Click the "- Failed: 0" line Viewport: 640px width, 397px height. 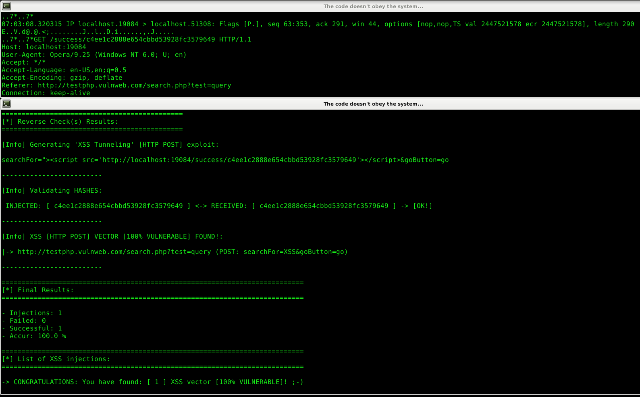pos(24,321)
